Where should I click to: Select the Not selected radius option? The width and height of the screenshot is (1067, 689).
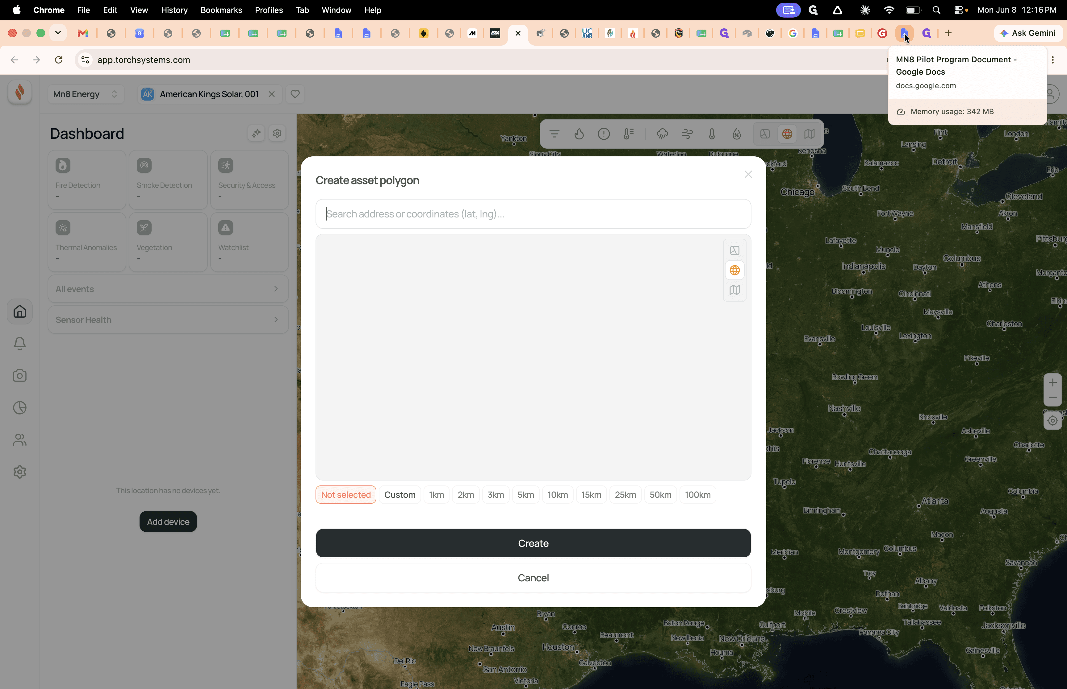(x=346, y=495)
